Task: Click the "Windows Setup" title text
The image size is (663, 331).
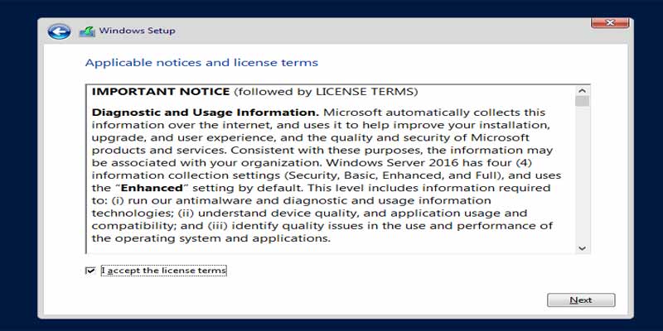Action: coord(137,31)
